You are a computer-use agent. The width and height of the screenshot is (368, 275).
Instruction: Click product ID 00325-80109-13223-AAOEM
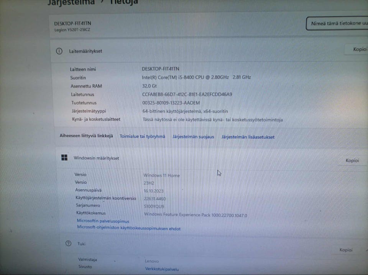point(171,103)
